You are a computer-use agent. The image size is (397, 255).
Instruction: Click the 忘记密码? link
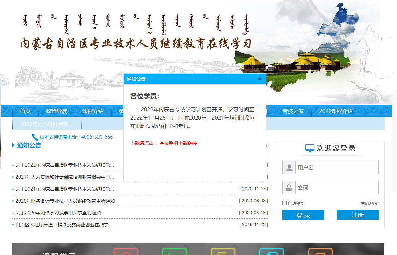point(370,204)
